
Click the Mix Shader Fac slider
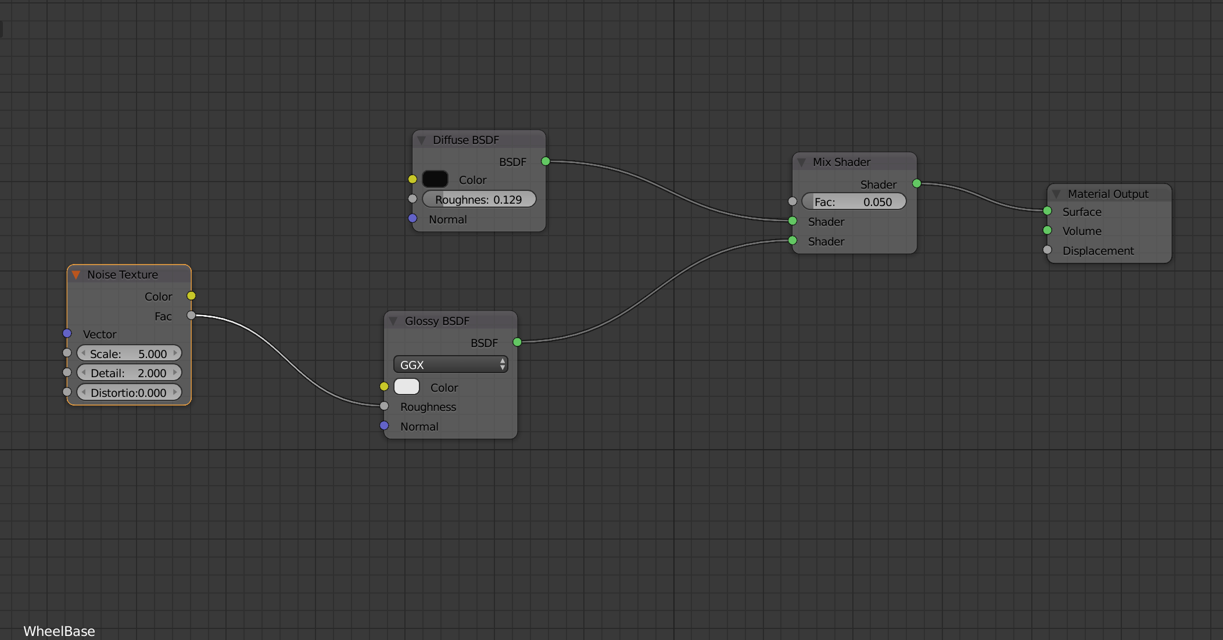tap(853, 202)
